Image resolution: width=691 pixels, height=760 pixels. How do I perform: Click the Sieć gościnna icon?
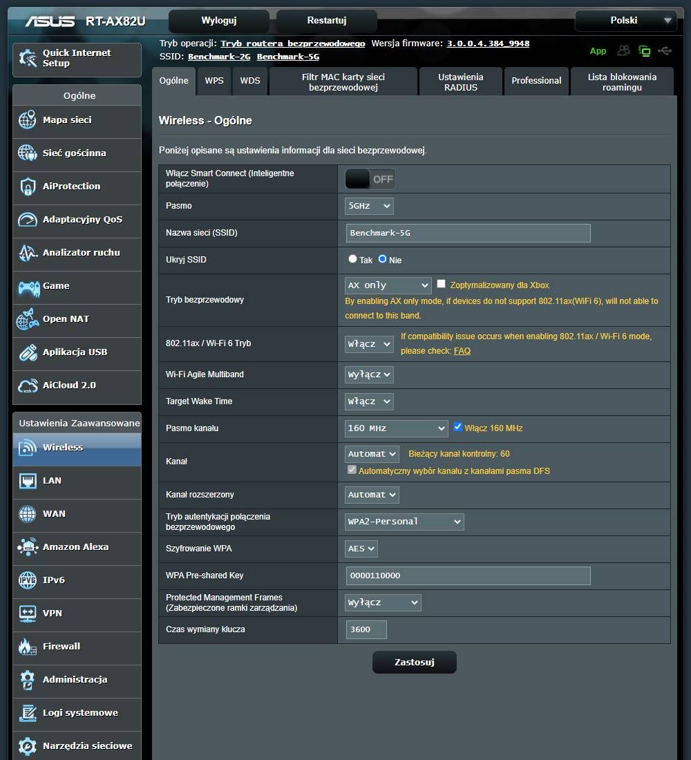(x=27, y=153)
